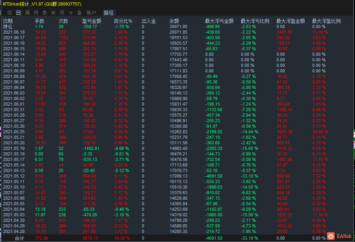Viewport: 355px width, 242px height.
Task: Click the 最大浮盈比例 column header
Action: [x=326, y=21]
